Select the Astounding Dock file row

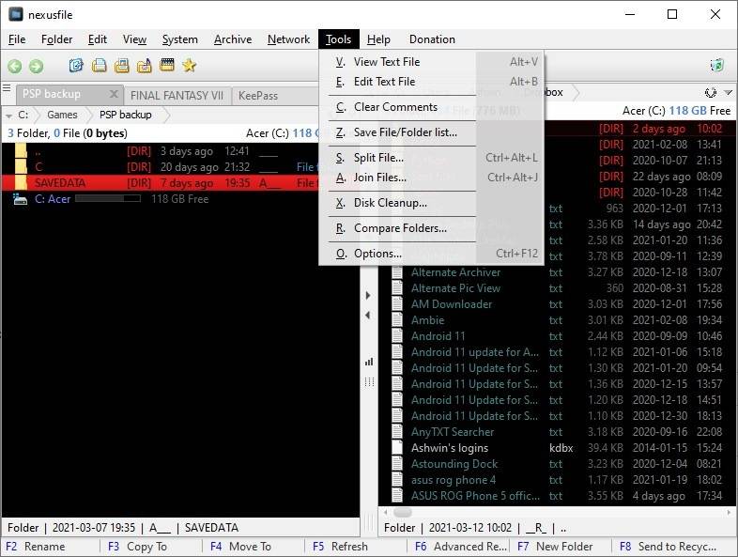pyautogui.click(x=557, y=464)
